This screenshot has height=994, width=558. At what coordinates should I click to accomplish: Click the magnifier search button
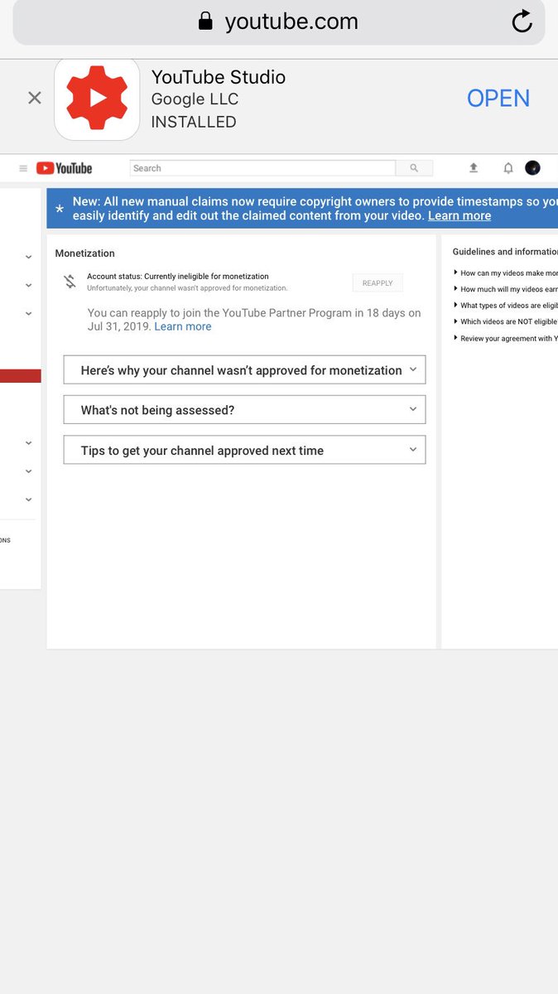[x=414, y=168]
